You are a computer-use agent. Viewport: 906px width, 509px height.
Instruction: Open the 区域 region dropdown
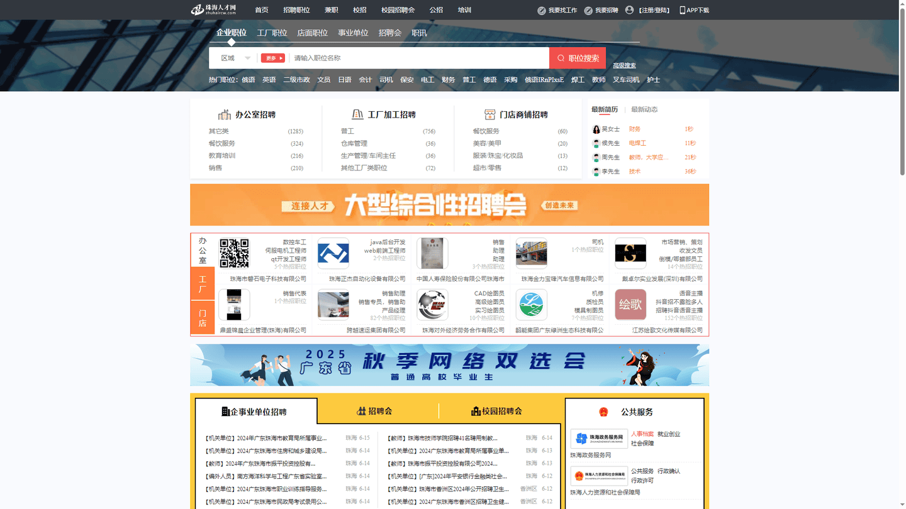(235, 58)
